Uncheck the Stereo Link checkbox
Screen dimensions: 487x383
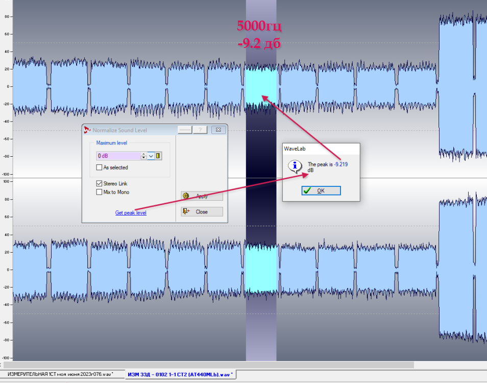(99, 183)
